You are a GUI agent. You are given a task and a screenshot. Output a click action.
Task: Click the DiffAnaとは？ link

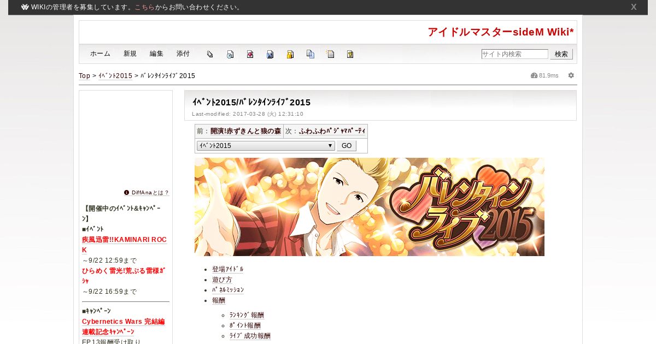click(150, 193)
